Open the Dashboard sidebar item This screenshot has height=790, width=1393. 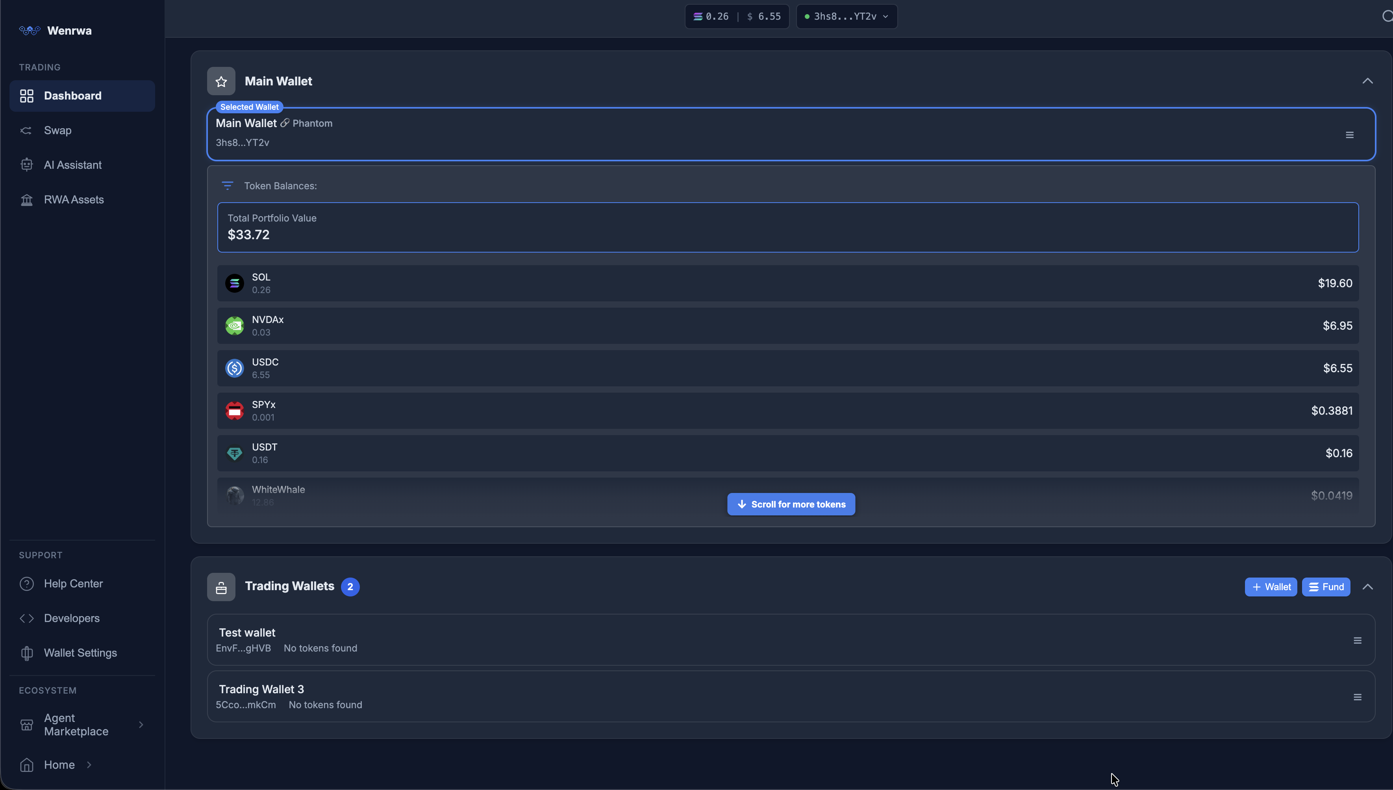(82, 96)
